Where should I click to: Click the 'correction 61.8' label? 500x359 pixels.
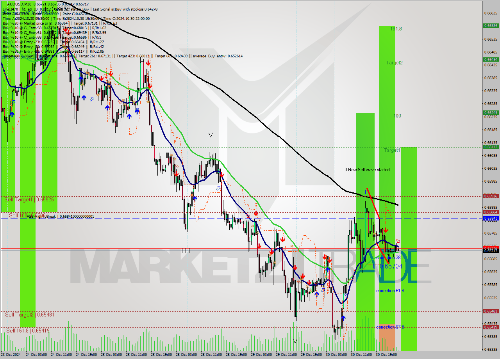[x=390, y=291]
